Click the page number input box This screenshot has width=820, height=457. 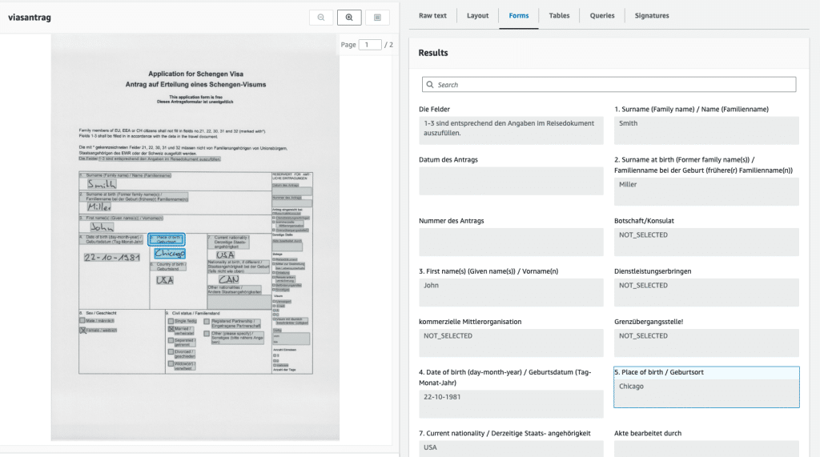[370, 45]
